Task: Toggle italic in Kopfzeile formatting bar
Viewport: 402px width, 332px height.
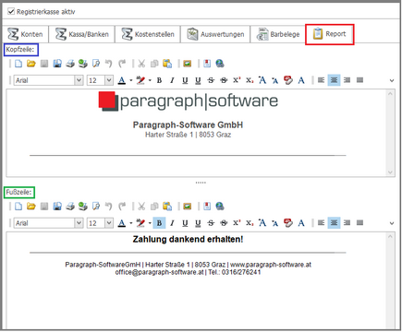Action: click(x=172, y=80)
